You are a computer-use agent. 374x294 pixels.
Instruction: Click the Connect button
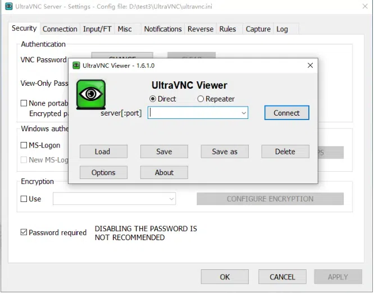[x=286, y=113]
